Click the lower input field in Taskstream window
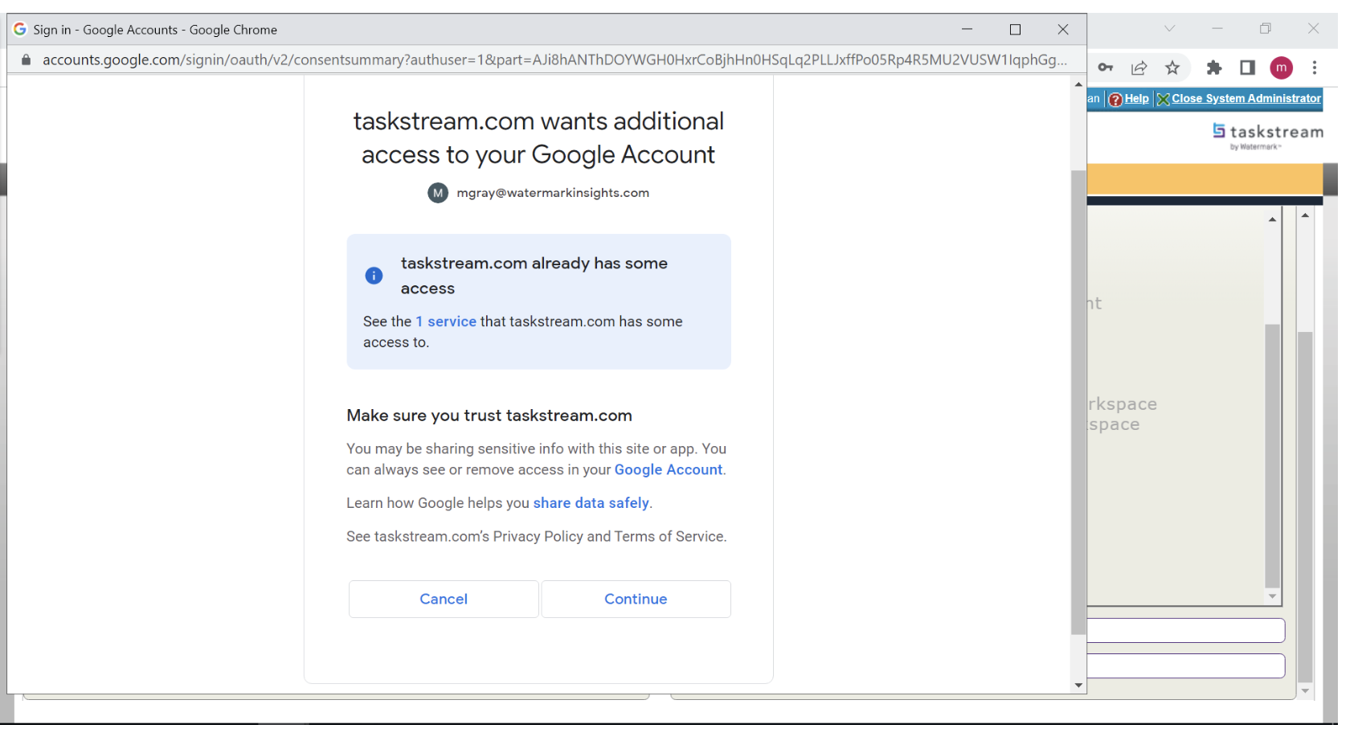Viewport: 1358px width, 741px height. click(x=1186, y=665)
